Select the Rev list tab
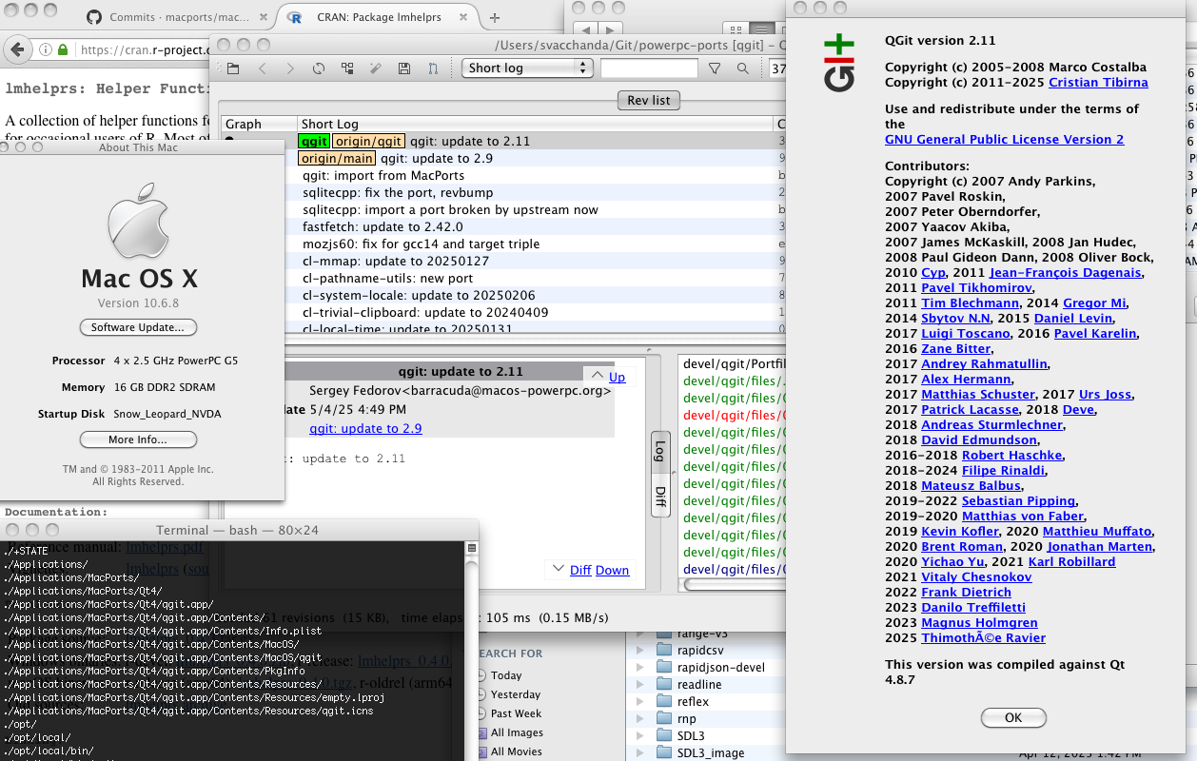This screenshot has width=1197, height=761. pos(649,100)
